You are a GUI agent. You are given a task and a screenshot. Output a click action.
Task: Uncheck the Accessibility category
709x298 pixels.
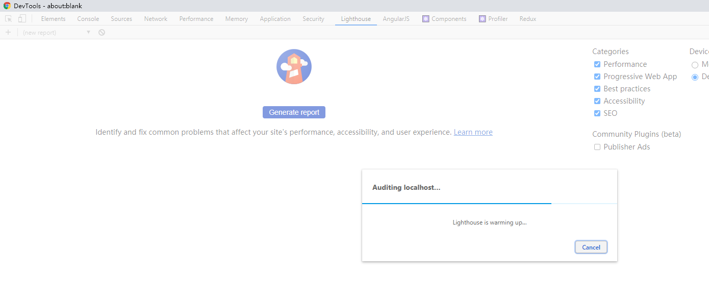[x=597, y=101]
